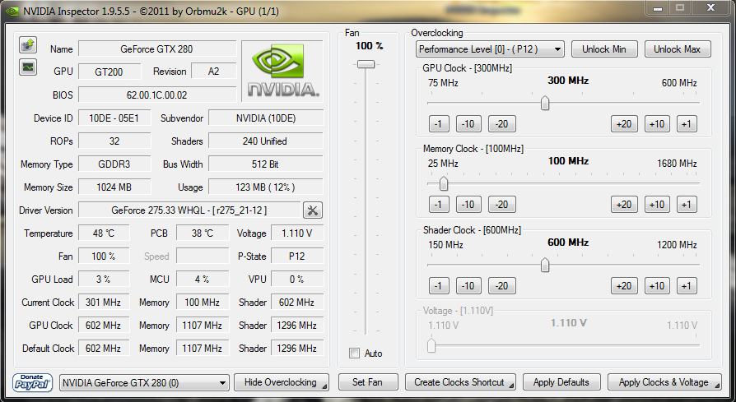Click the GPU Clock slider thumb

(545, 103)
